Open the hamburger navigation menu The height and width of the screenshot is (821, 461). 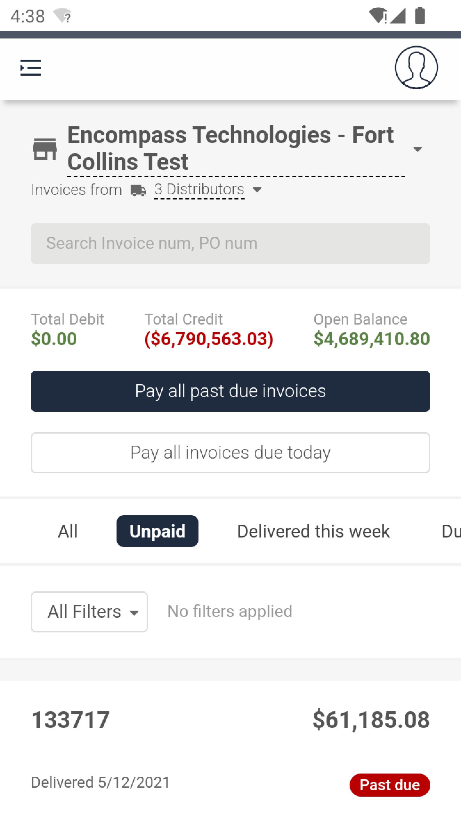click(31, 68)
